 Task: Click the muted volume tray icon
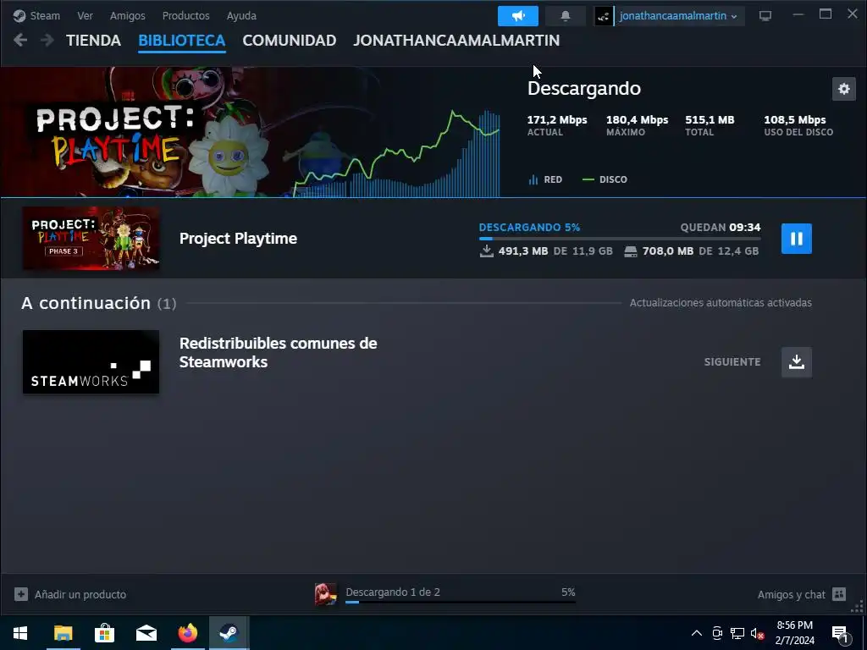757,633
